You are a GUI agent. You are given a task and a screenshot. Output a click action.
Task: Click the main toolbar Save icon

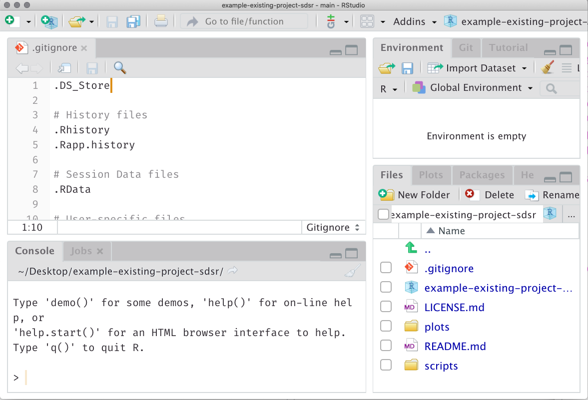coord(112,22)
